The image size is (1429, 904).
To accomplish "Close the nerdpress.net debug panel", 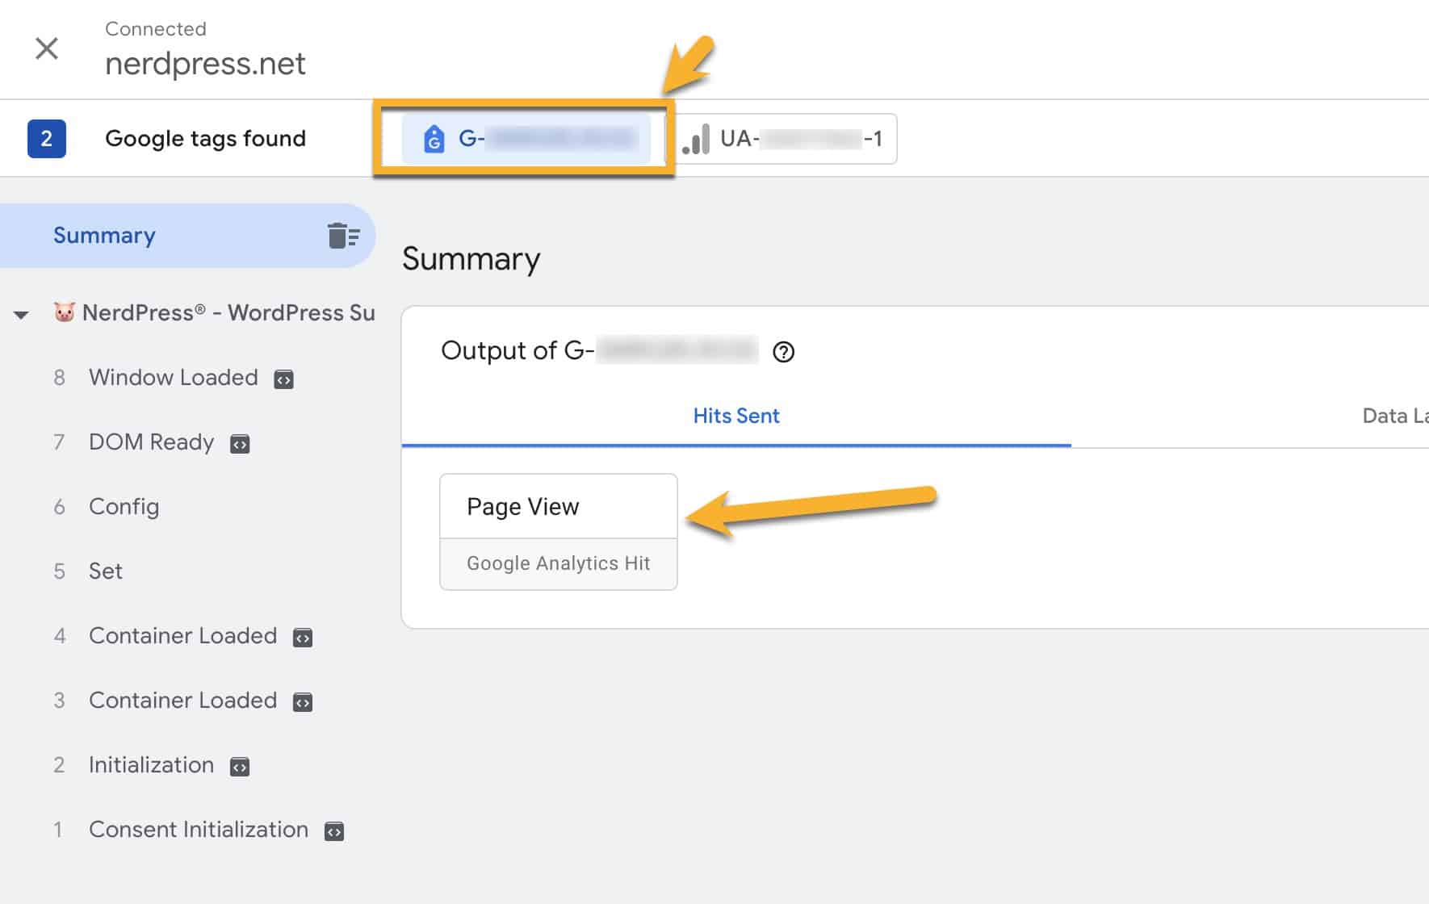I will coord(47,48).
